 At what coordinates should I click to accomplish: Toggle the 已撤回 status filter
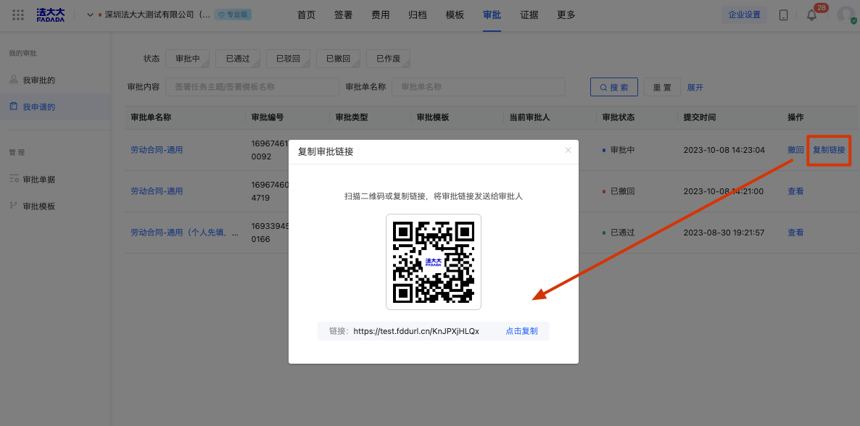point(338,59)
